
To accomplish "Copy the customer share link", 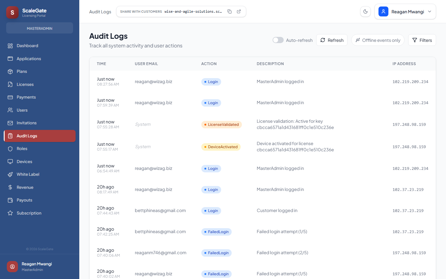I will pos(230,11).
